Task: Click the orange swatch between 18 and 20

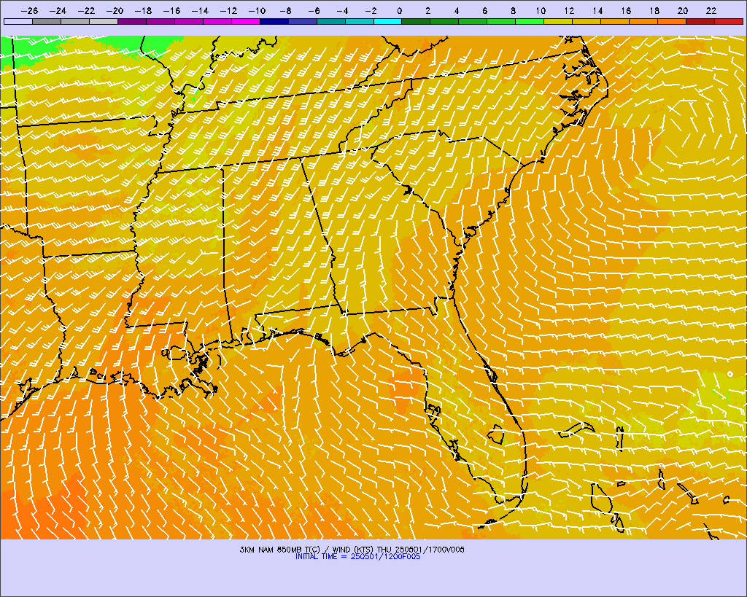Action: tap(672, 21)
